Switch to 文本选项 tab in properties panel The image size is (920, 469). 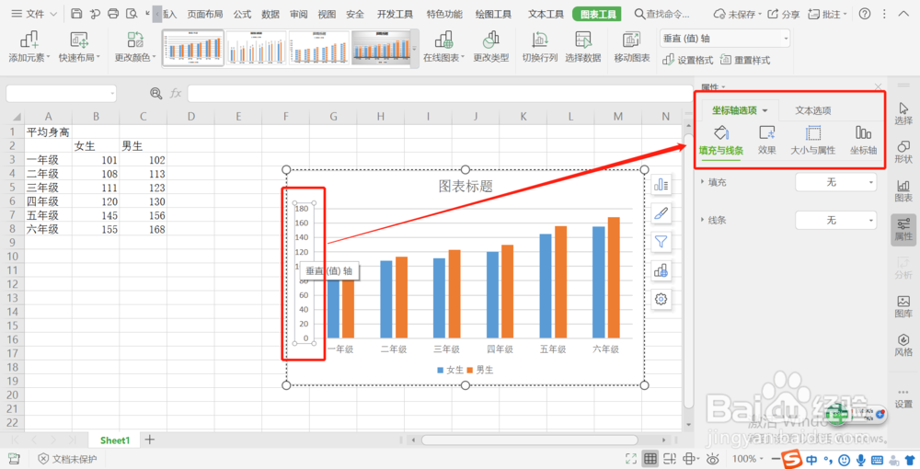tap(812, 110)
